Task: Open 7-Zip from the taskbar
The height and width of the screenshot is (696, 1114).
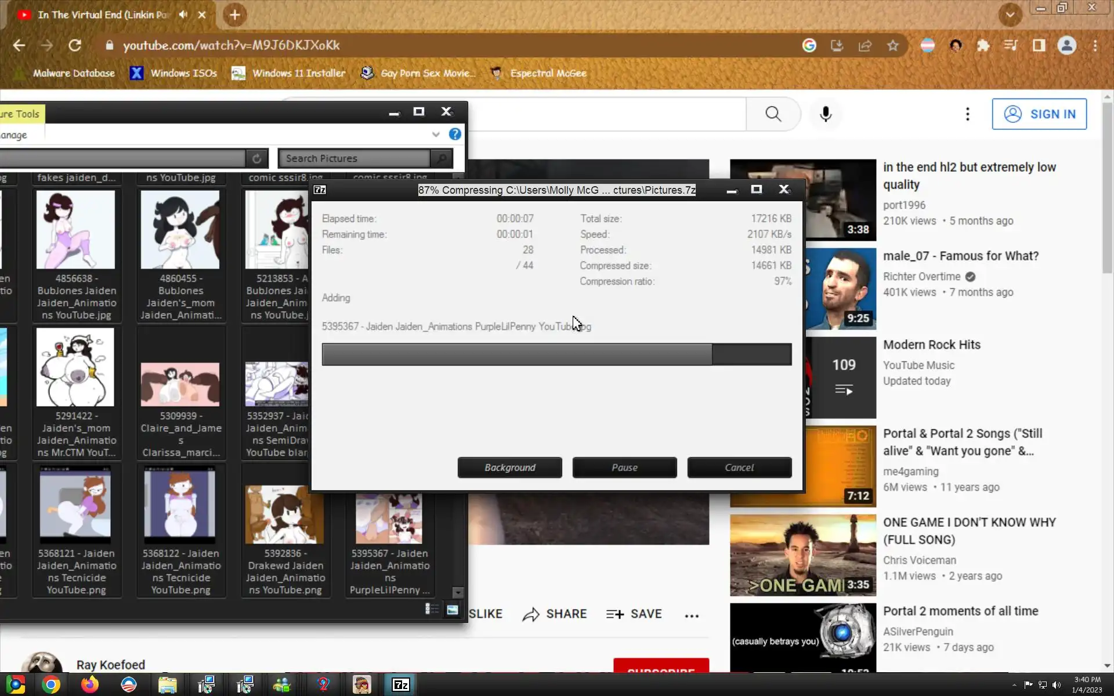Action: [401, 684]
